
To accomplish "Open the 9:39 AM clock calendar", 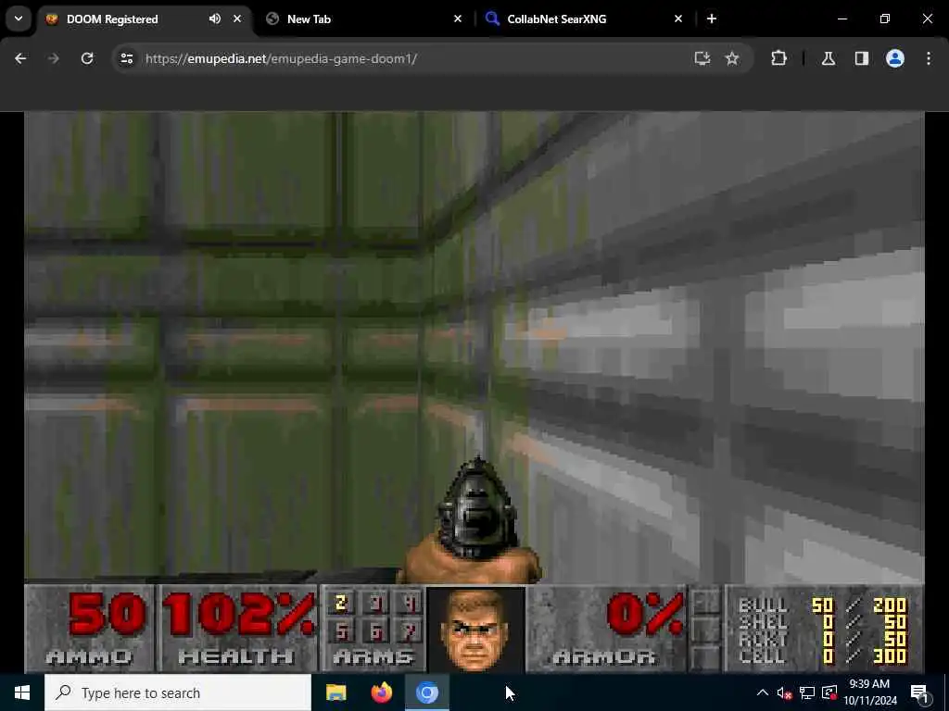I will pyautogui.click(x=869, y=692).
